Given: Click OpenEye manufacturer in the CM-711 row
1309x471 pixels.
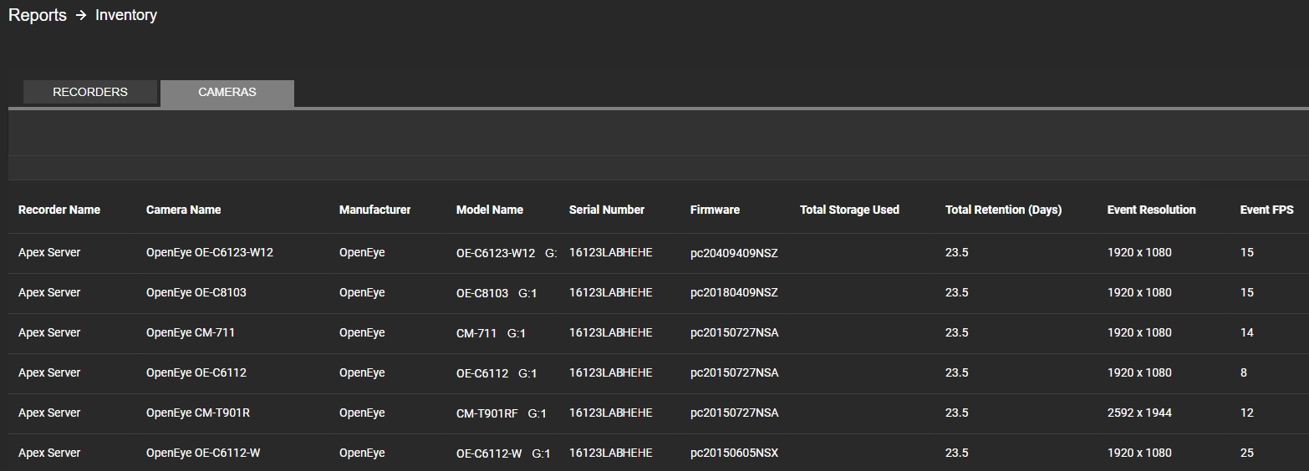Looking at the screenshot, I should point(362,332).
